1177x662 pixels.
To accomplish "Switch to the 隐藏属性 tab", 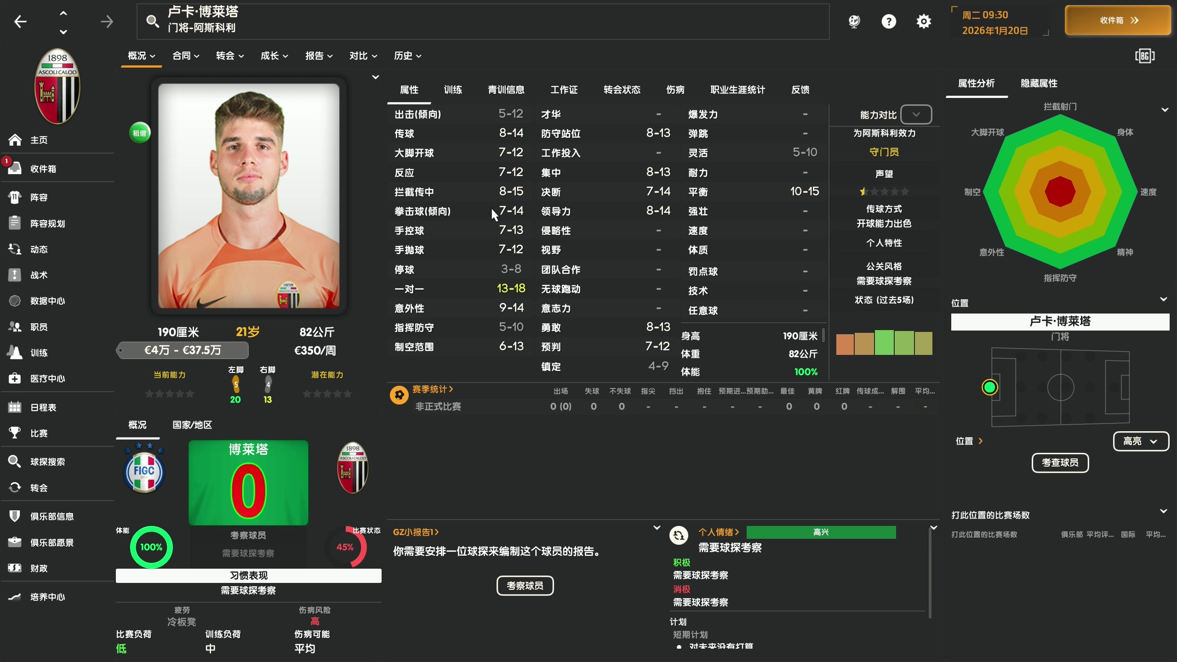I will [x=1039, y=83].
